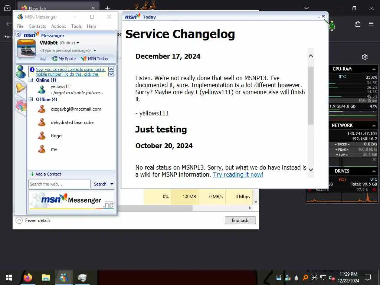Click the Search button in Messenger
This screenshot has width=380, height=285.
pyautogui.click(x=100, y=184)
